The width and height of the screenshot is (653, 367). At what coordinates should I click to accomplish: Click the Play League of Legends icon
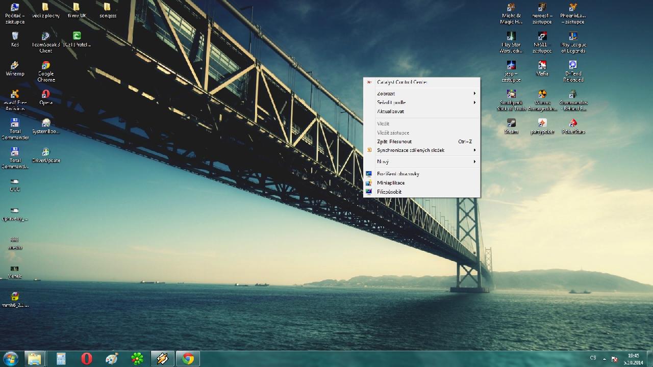pos(573,37)
